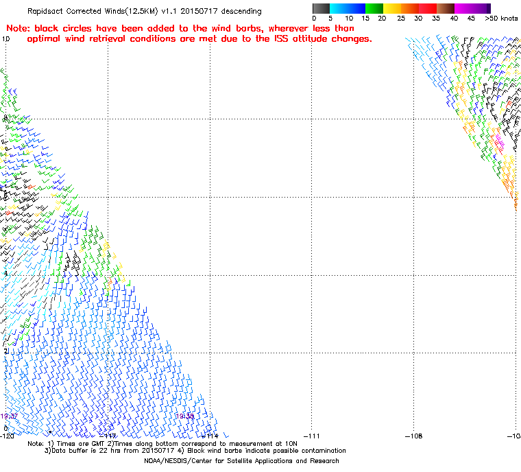Click the yellow 20-25 knots color band
The height and width of the screenshot is (472, 521).
[392, 8]
